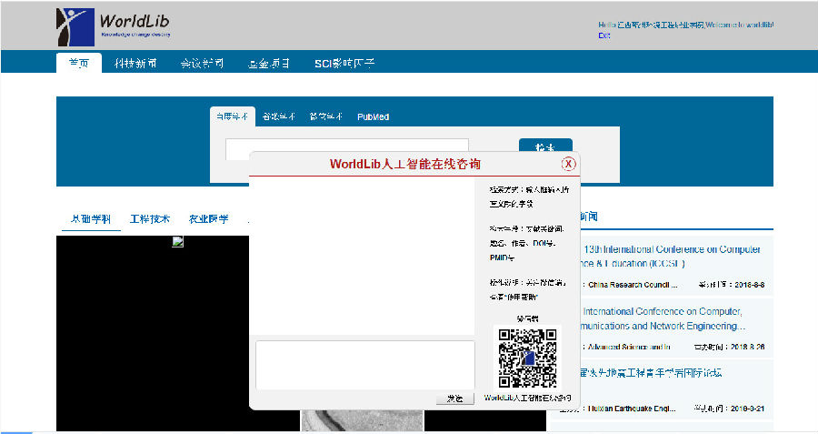Click the 发送 send button in chat dialog
This screenshot has width=818, height=434.
tap(455, 399)
